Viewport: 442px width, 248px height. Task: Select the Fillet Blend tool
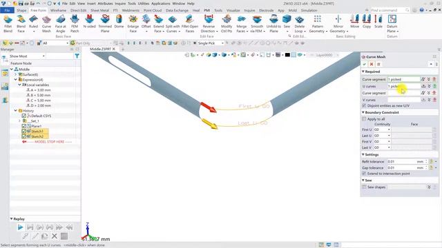[x=8, y=23]
